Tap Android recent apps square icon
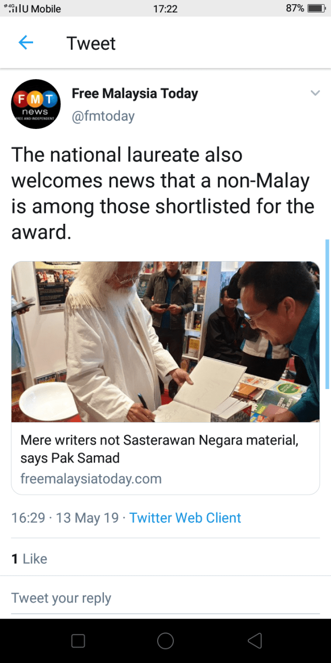 pyautogui.click(x=78, y=641)
